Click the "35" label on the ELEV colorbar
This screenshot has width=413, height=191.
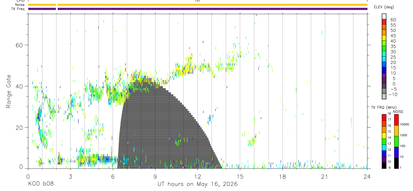[x=393, y=46]
